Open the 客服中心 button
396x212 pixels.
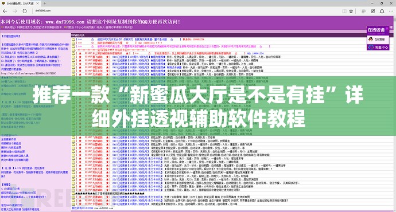pos(378,47)
